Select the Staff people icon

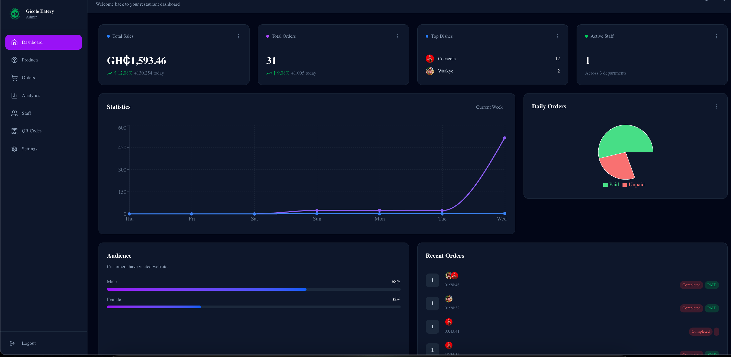[14, 113]
